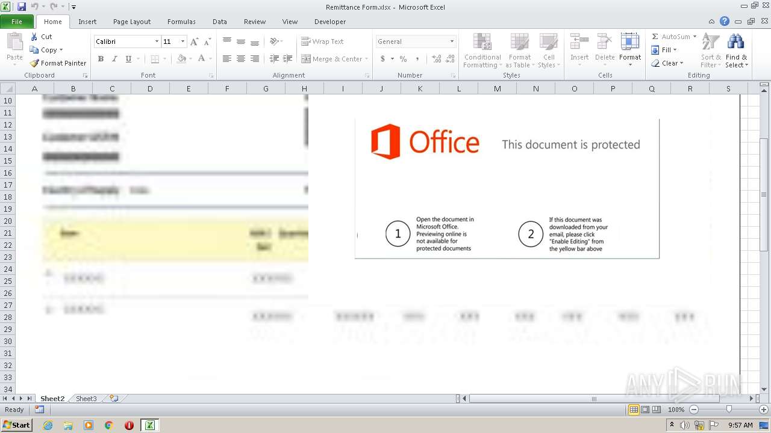Expand Merge & Center options arrow

367,59
